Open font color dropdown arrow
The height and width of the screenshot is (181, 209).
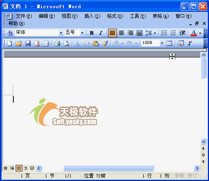coord(200,33)
